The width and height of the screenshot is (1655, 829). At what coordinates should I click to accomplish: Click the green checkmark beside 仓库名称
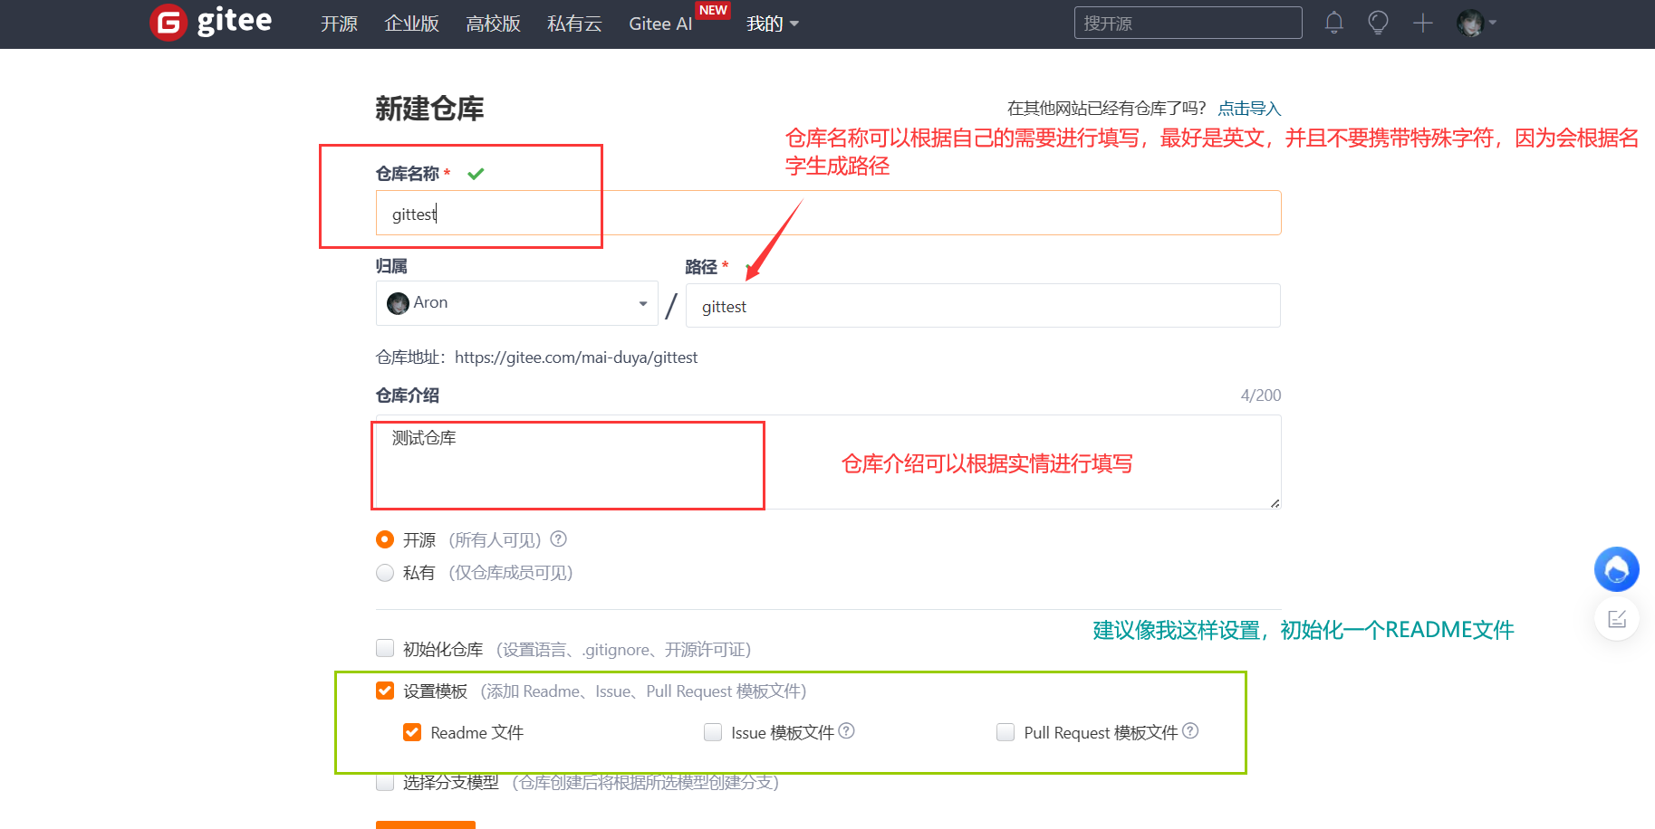point(476,174)
